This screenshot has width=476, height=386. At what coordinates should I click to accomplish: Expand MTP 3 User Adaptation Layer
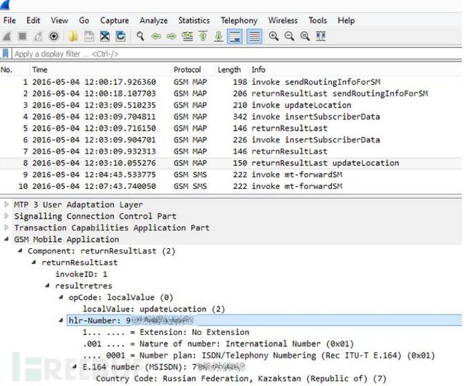(7, 205)
